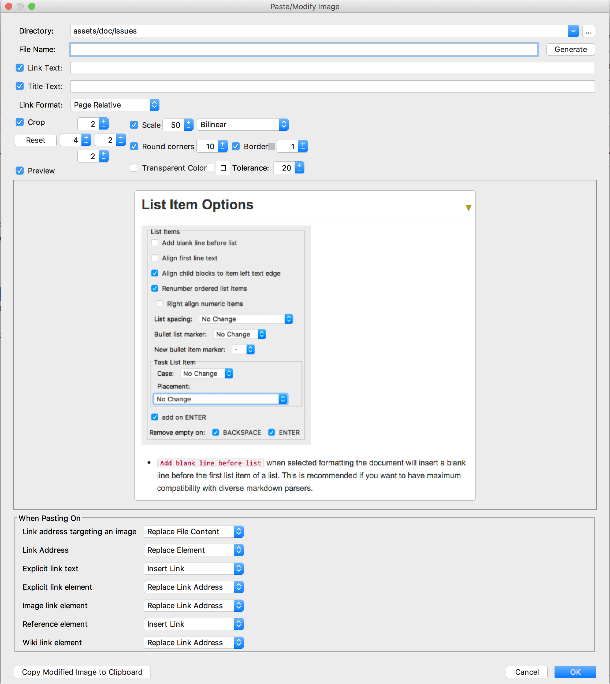This screenshot has width=610, height=684.
Task: Collapse the List Item Options disclosure triangle
Action: click(x=468, y=207)
